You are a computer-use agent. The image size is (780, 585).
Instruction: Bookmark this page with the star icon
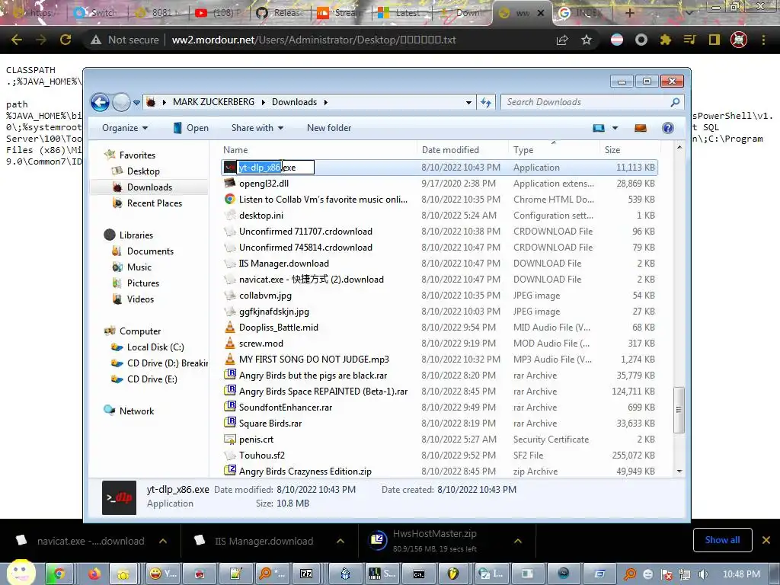coord(587,40)
